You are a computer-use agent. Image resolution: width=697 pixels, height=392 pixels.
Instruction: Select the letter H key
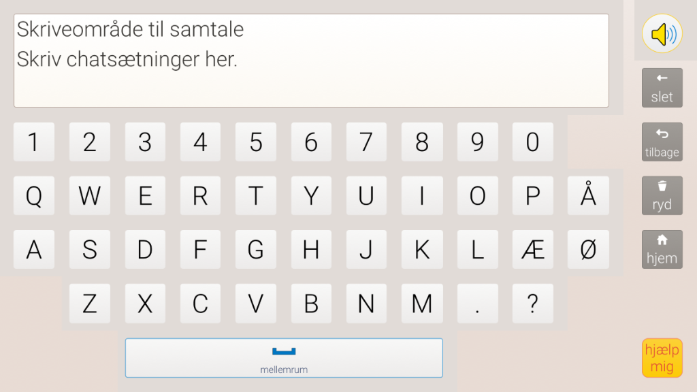tap(311, 250)
